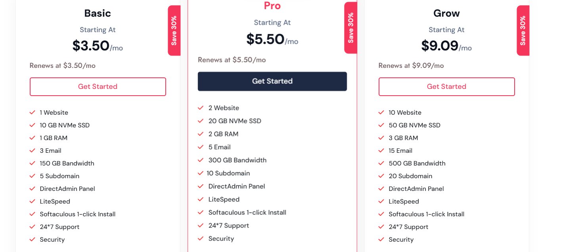
Task: Click checkmark beside Pro's 24*7 Support
Action: (x=201, y=225)
